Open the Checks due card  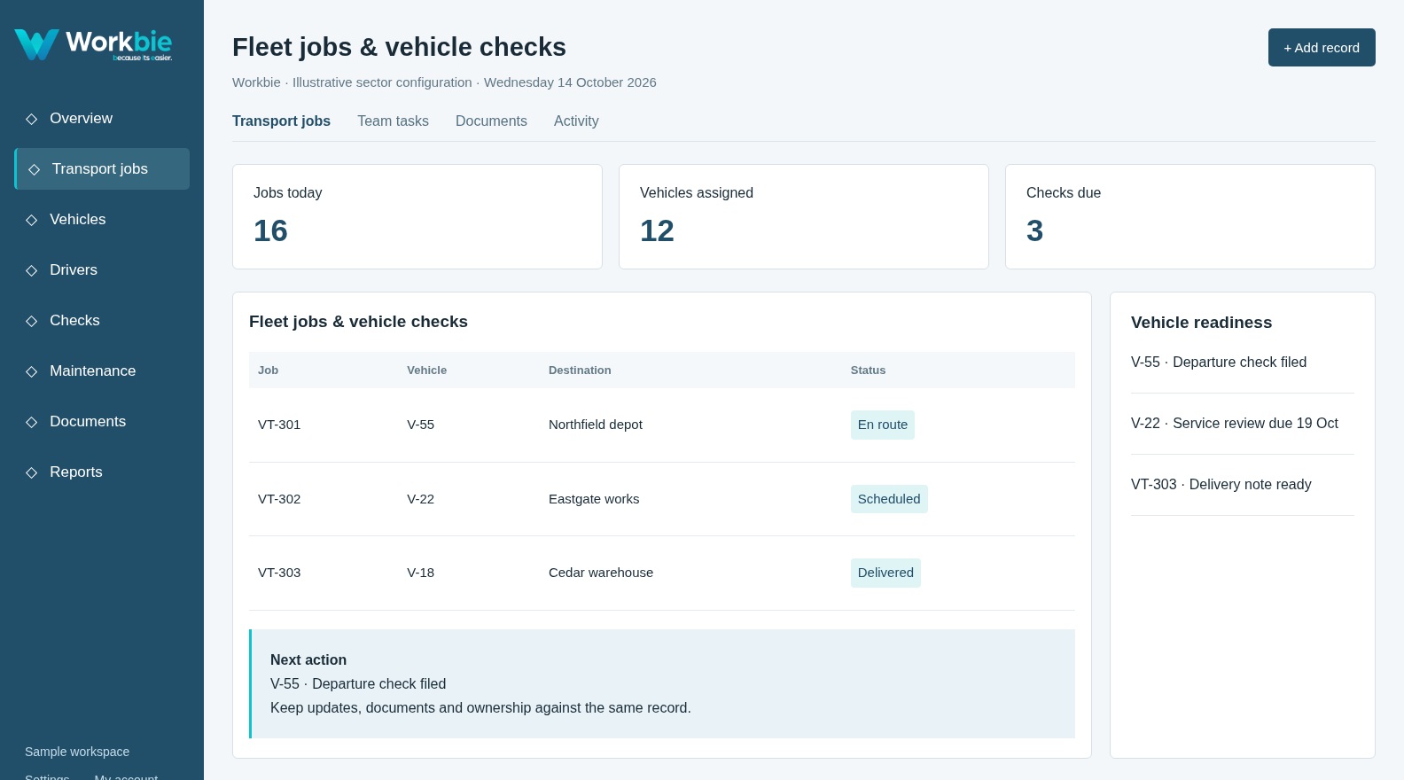1190,216
